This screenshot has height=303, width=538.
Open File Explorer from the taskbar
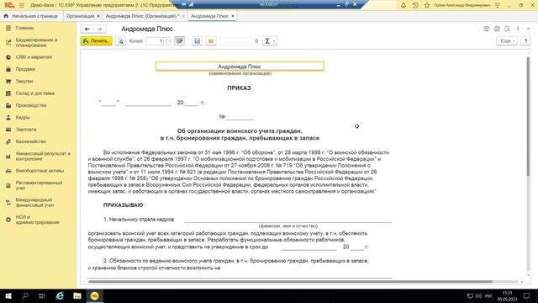pyautogui.click(x=77, y=295)
